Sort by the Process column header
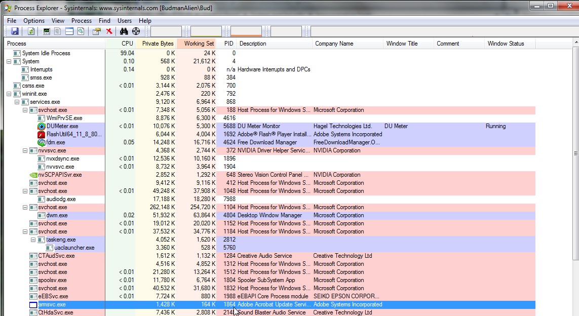579x316 pixels. click(55, 44)
